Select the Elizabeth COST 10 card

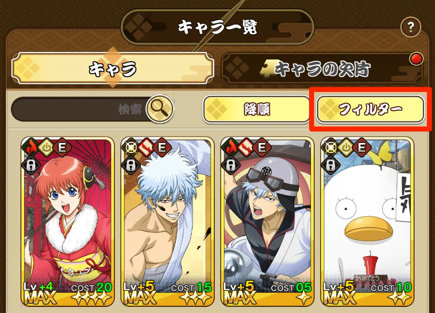pyautogui.click(x=367, y=221)
